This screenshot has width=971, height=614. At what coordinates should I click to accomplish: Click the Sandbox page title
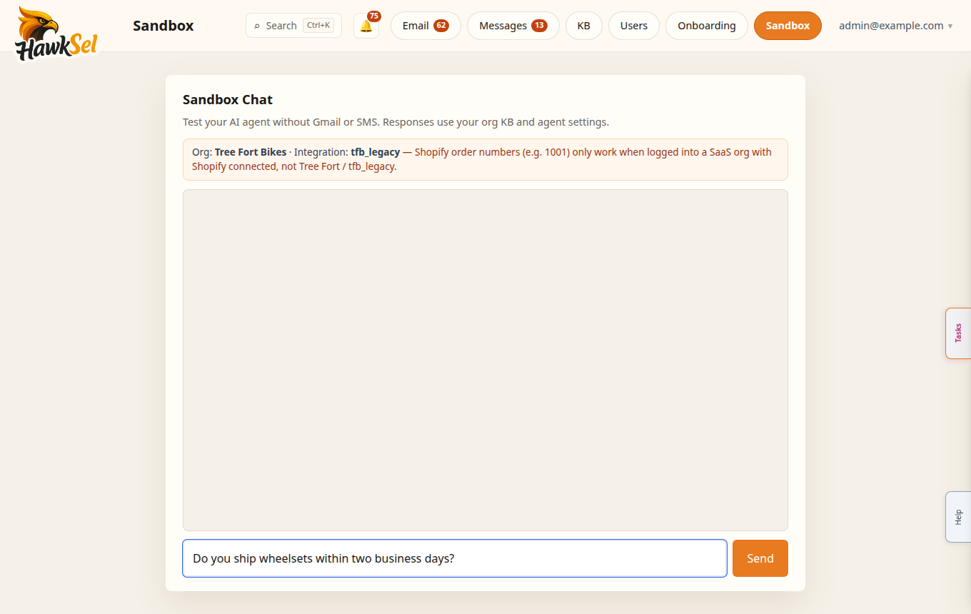pyautogui.click(x=163, y=26)
